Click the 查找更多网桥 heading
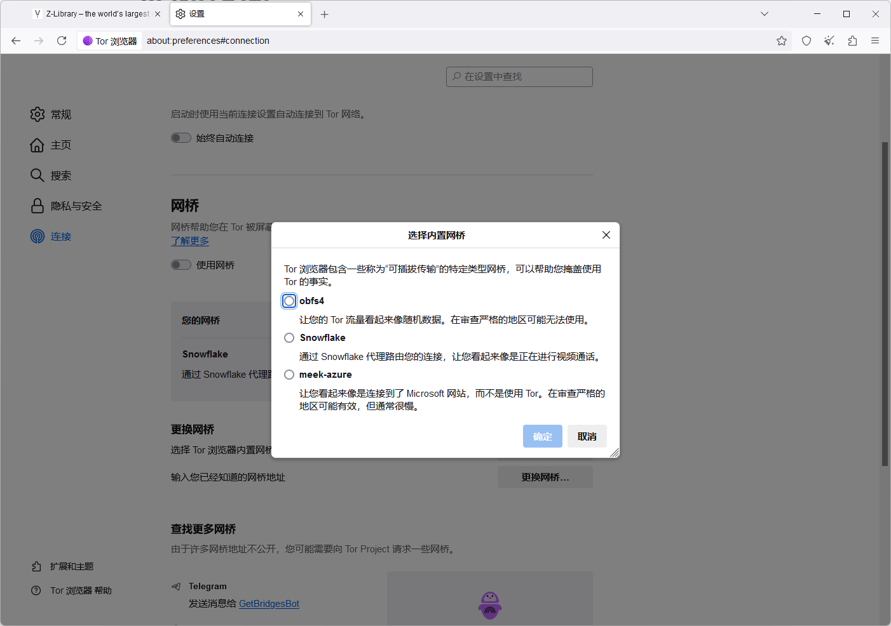This screenshot has height=626, width=891. 203,529
